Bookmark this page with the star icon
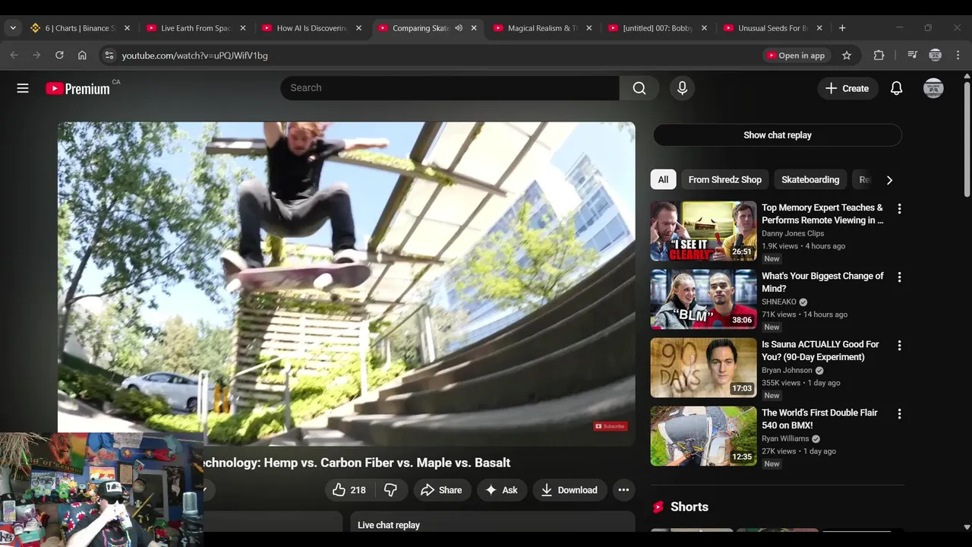972x547 pixels. pos(847,55)
